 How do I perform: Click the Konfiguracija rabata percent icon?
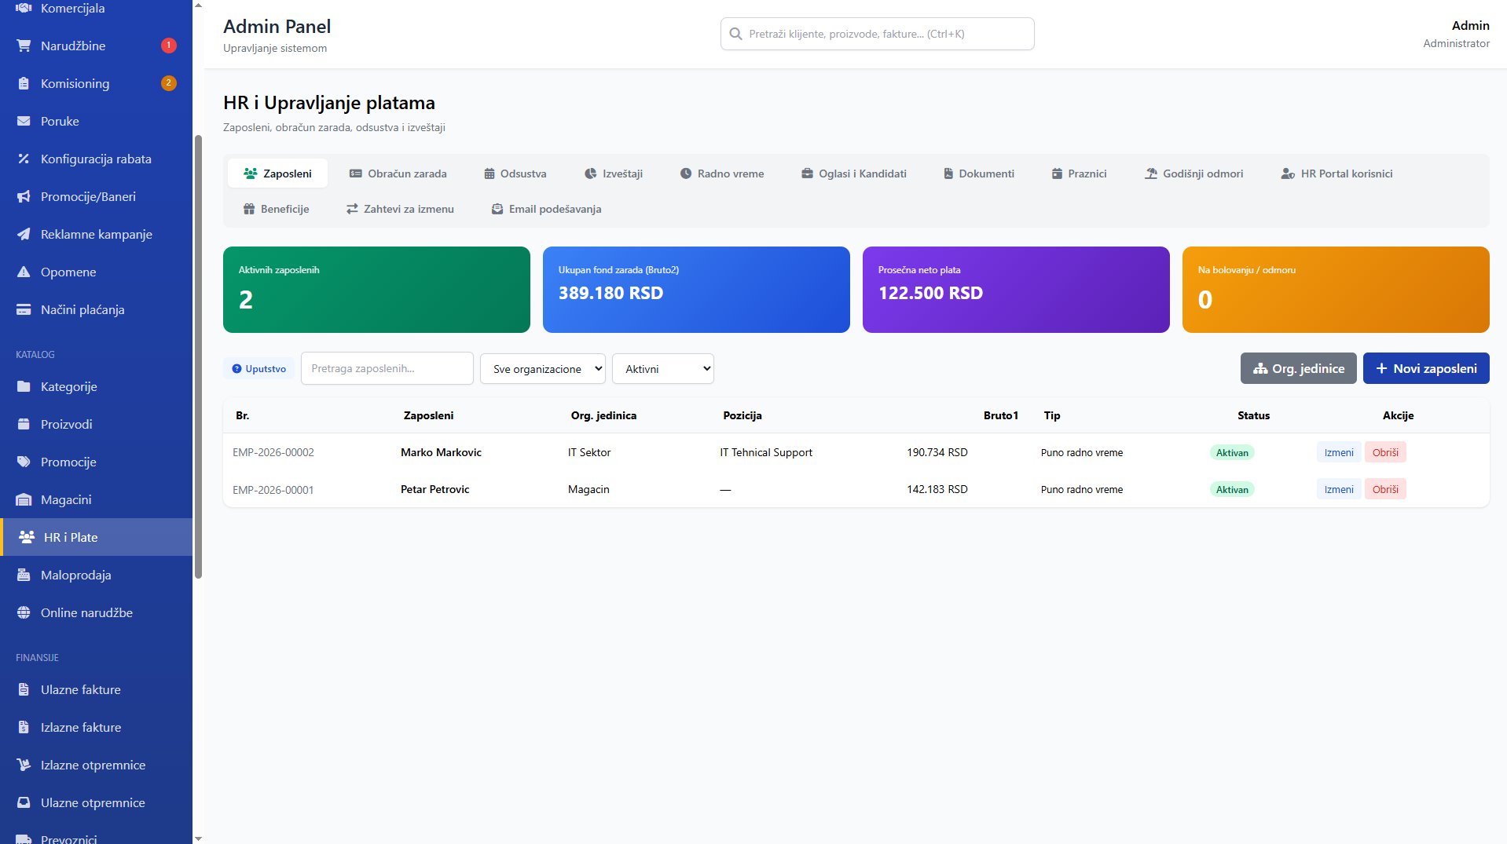[24, 159]
